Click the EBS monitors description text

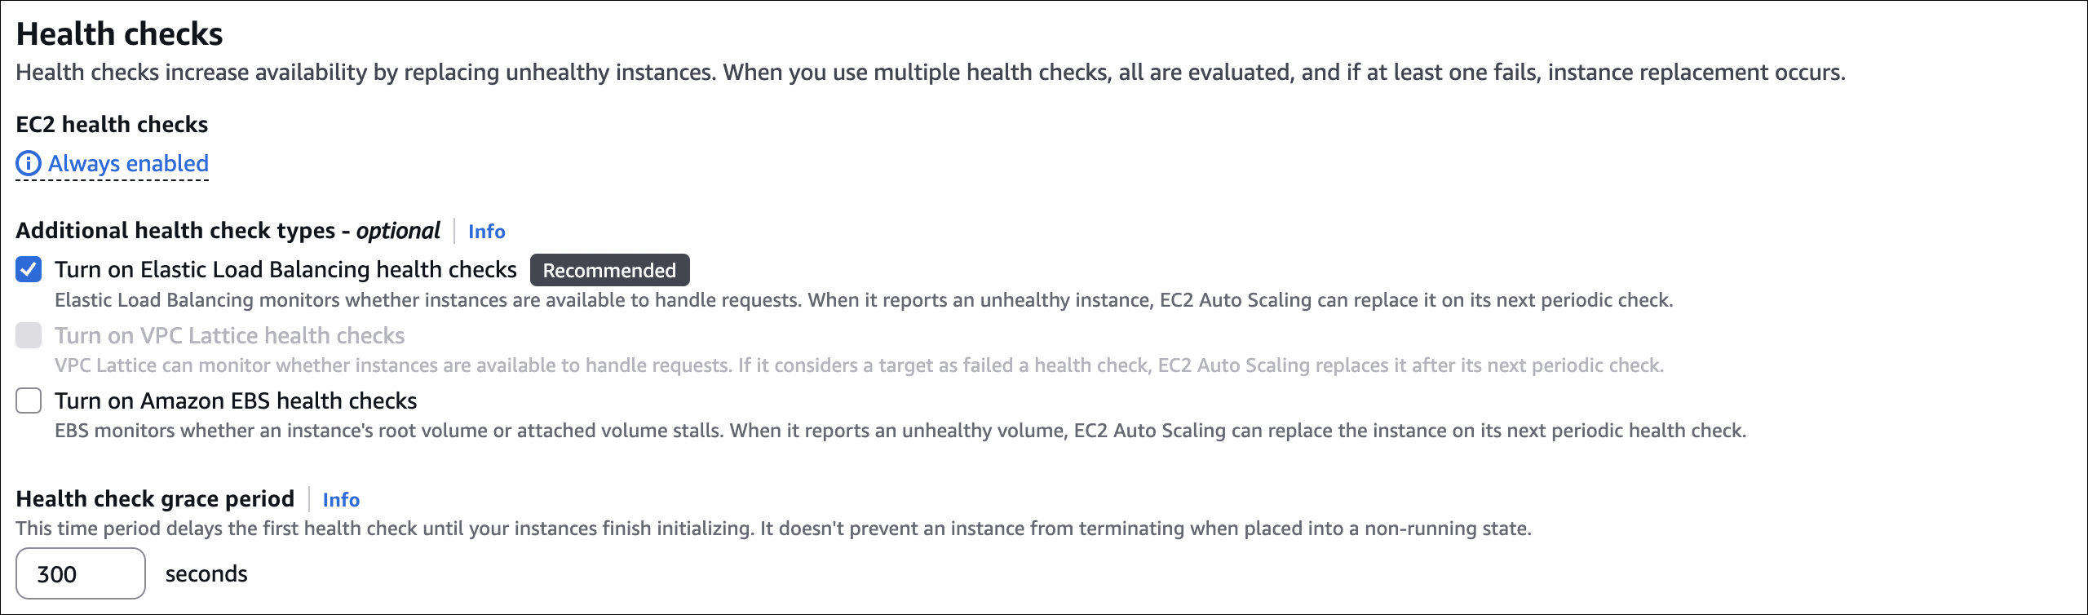click(x=900, y=431)
